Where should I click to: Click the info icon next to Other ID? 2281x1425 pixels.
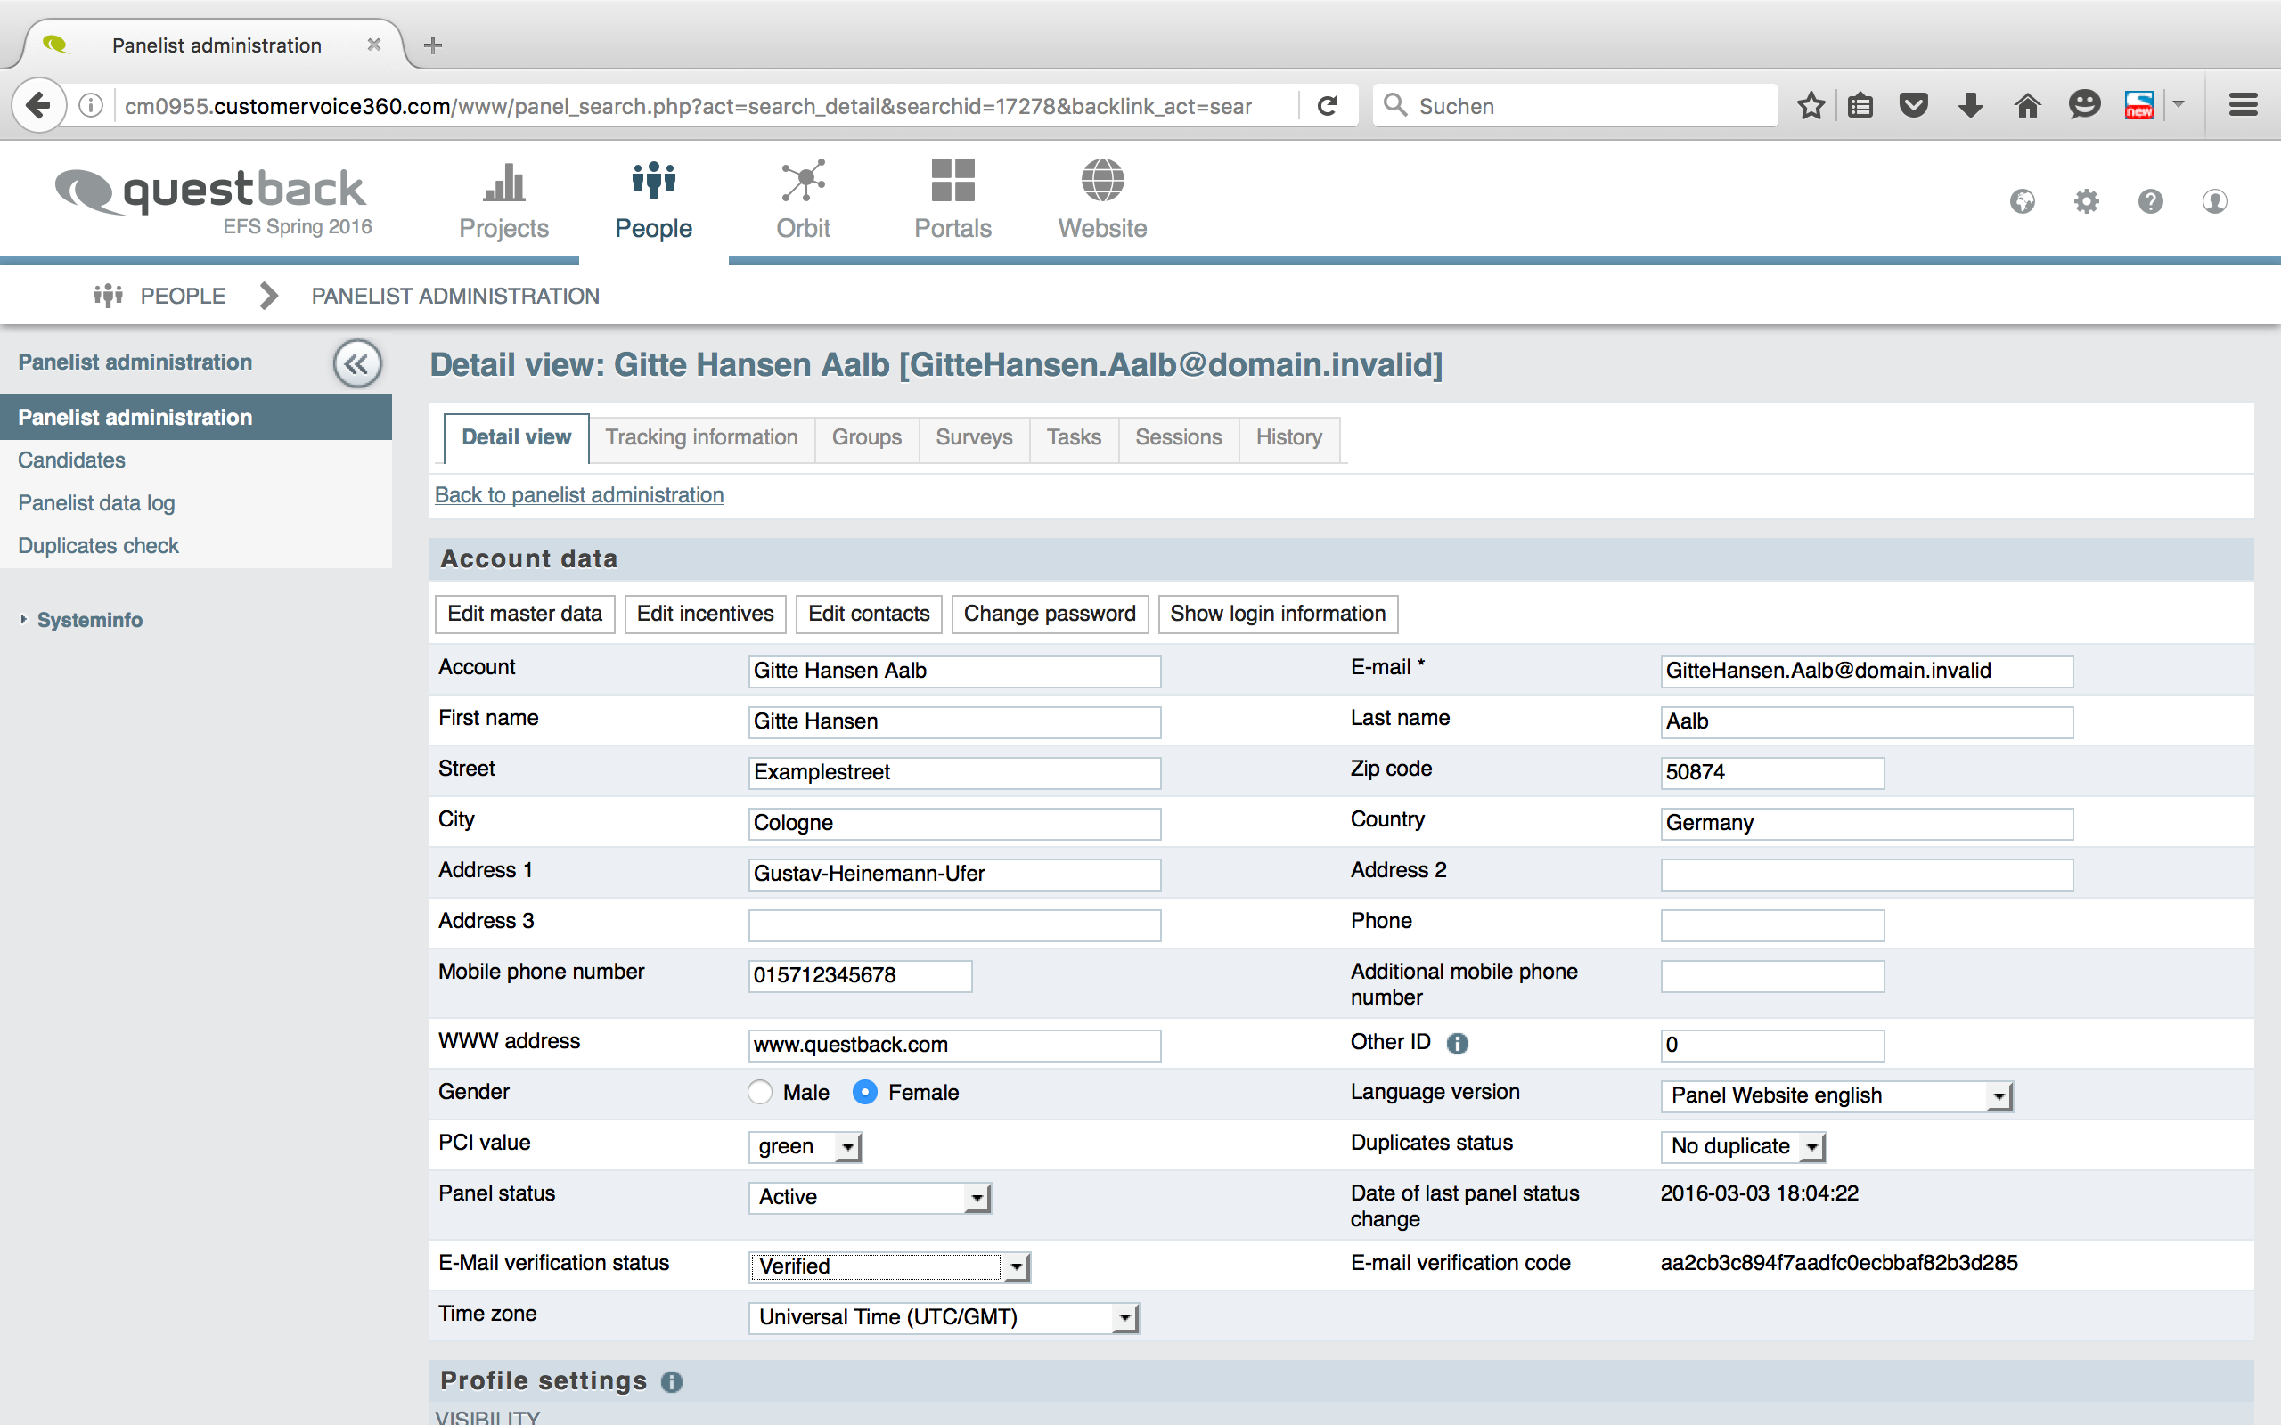point(1457,1043)
